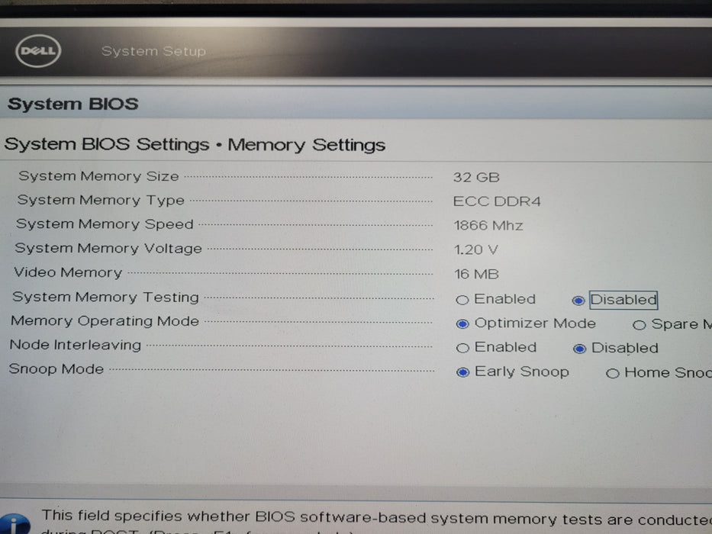Click System BIOS Settings breadcrumb title
Screen dimensions: 712x534
[195, 145]
